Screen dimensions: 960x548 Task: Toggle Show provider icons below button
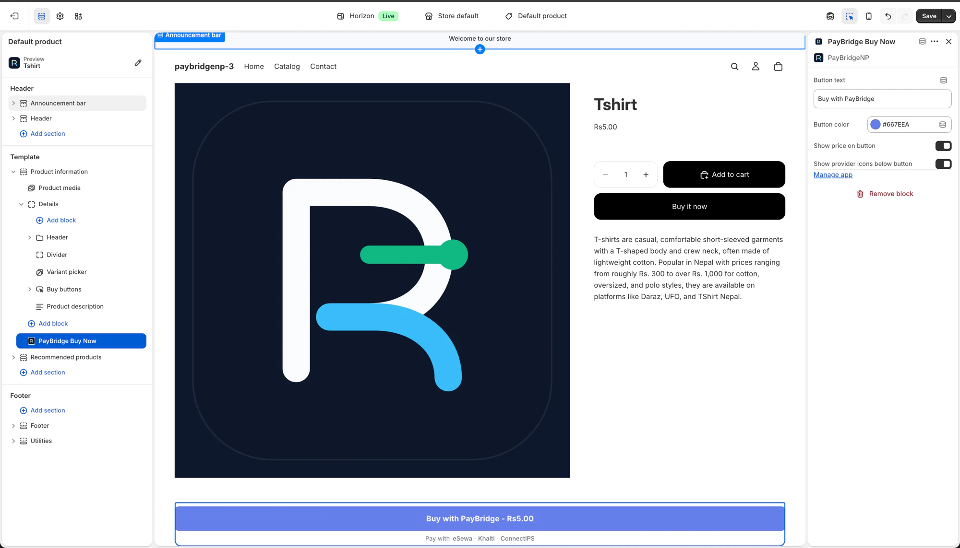coord(943,164)
